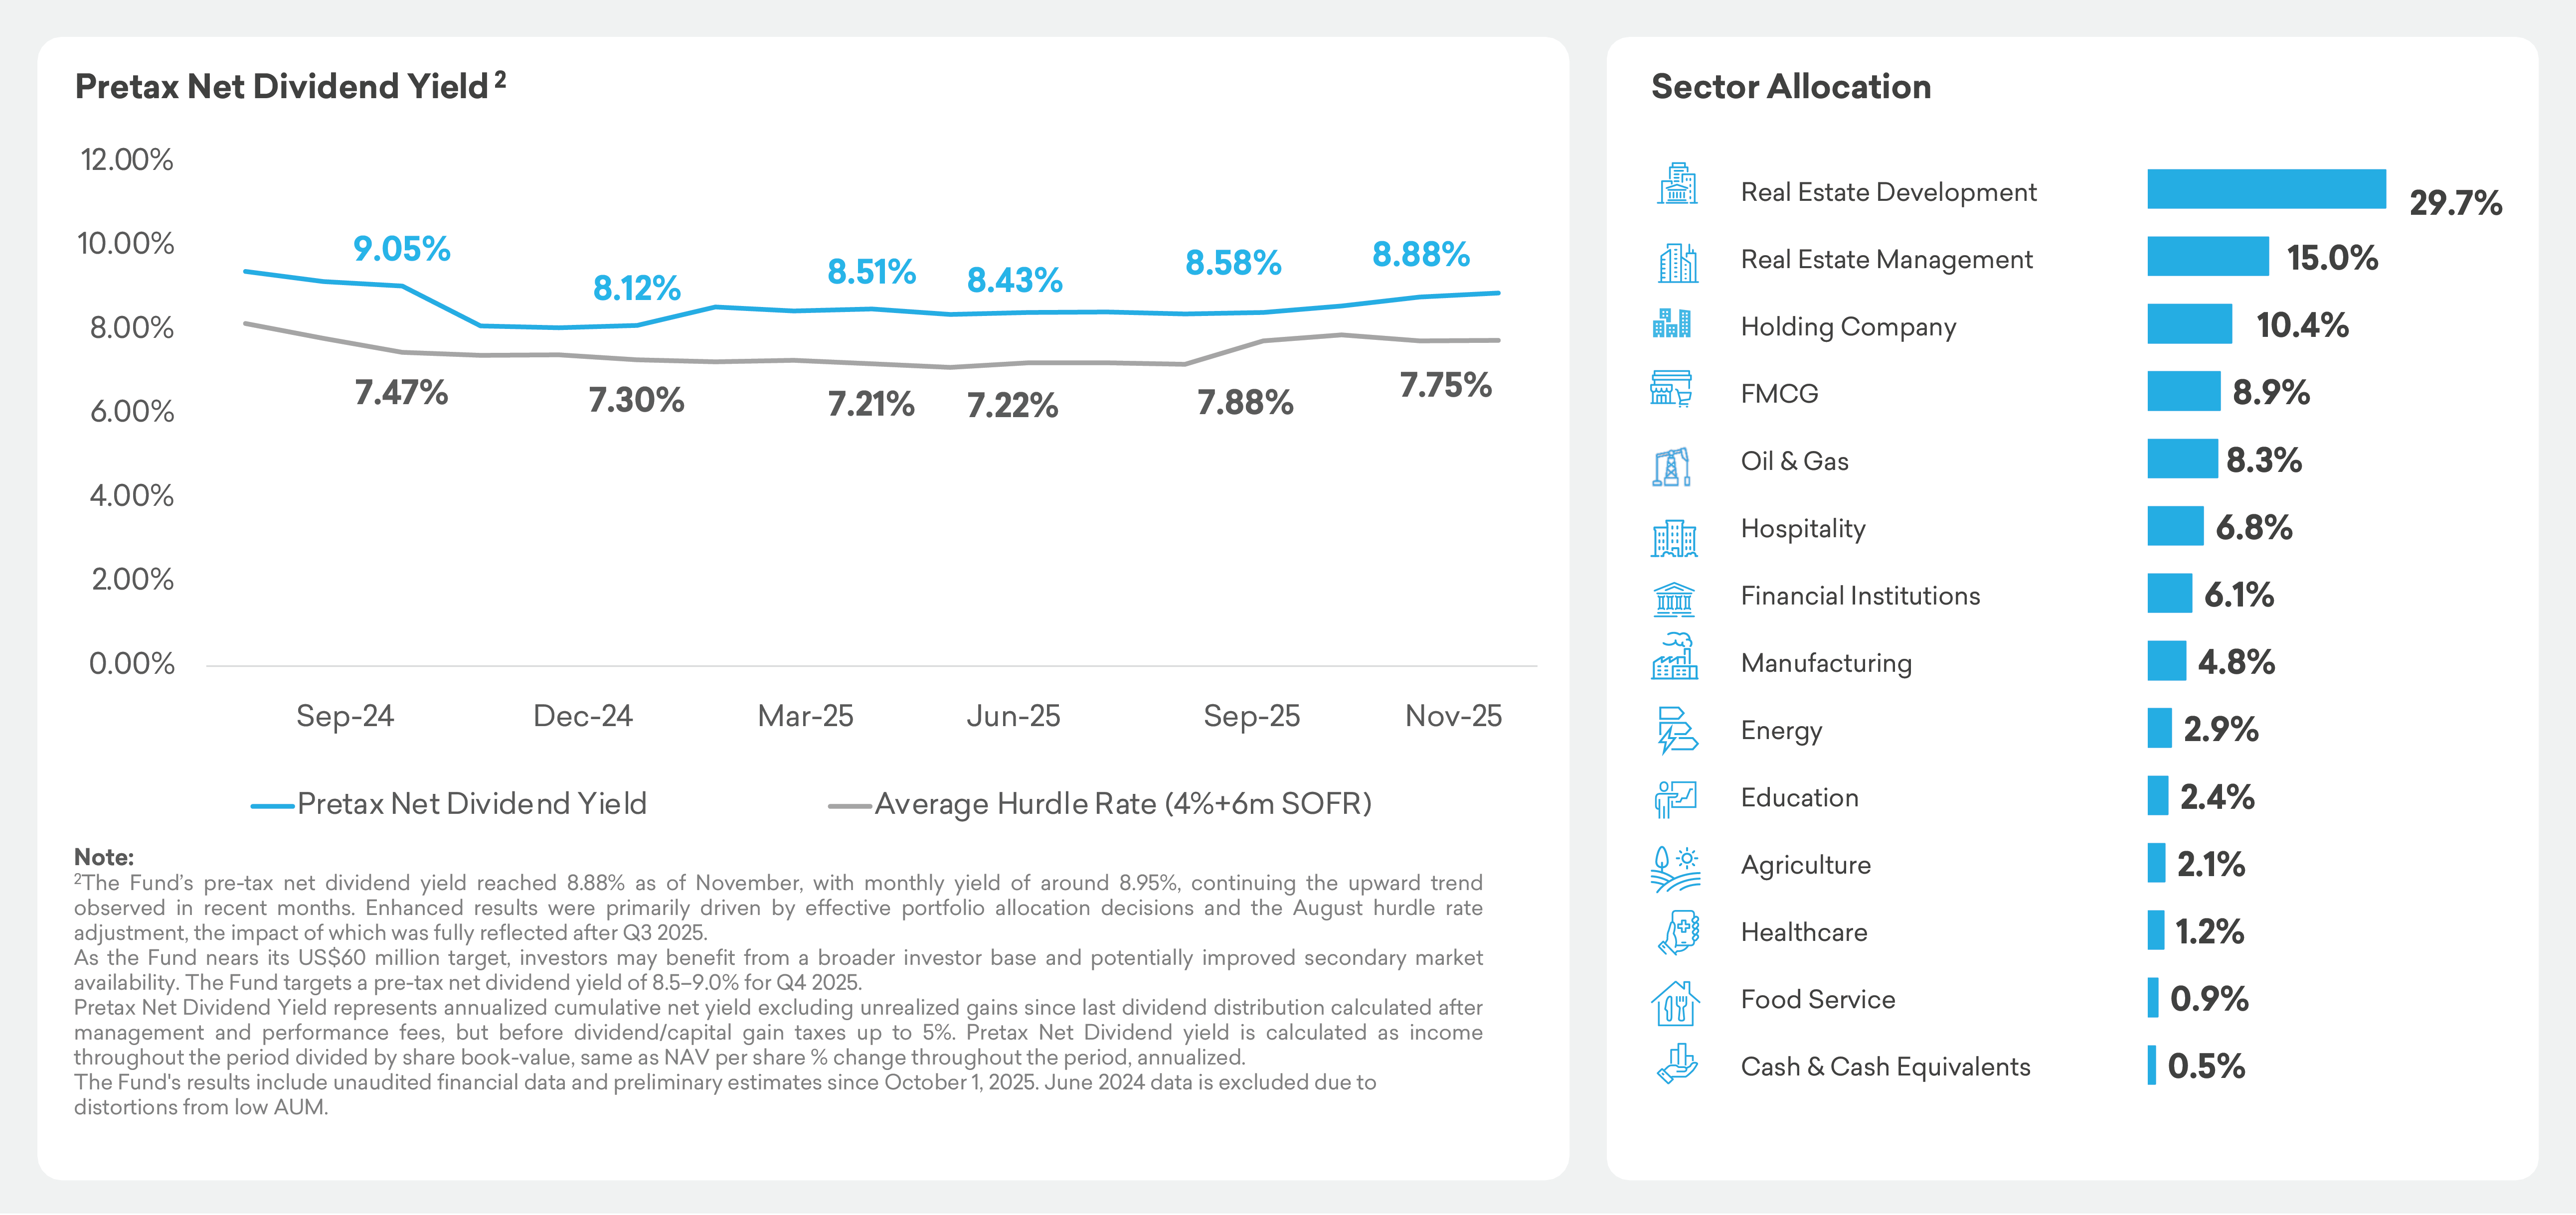The width and height of the screenshot is (2576, 1215).
Task: Click the Sector Allocation heading
Action: tap(1790, 87)
